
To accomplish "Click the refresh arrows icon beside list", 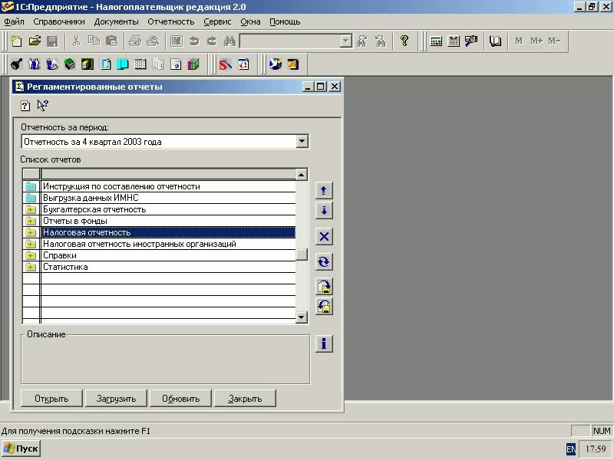I will click(324, 261).
